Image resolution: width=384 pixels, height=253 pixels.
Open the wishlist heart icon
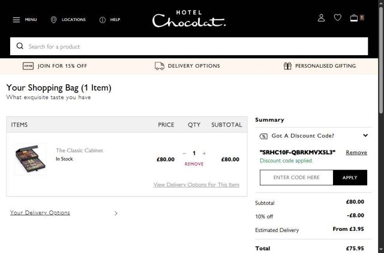337,17
